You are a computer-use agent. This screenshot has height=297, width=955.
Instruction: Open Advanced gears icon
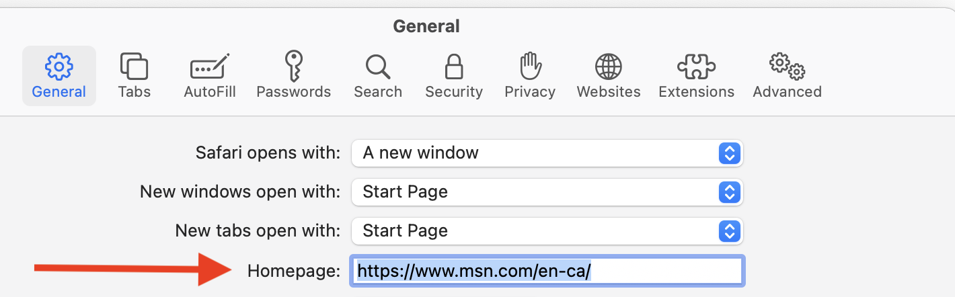pos(787,67)
